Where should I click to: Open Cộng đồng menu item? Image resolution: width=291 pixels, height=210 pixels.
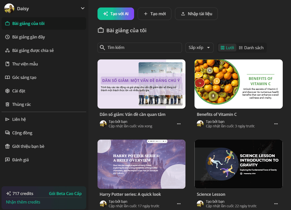[44, 133]
